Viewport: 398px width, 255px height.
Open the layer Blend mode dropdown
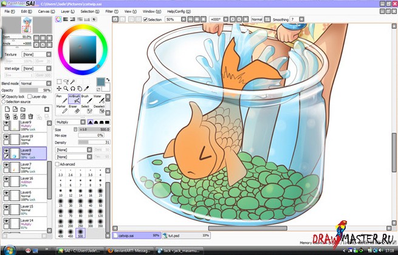coord(35,83)
